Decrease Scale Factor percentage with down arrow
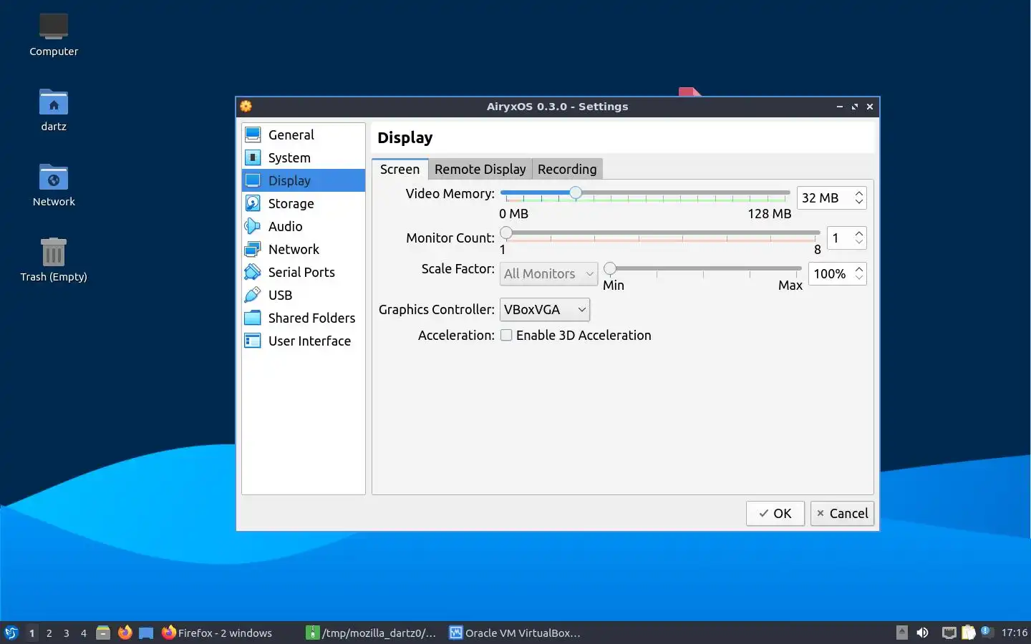 coord(859,278)
